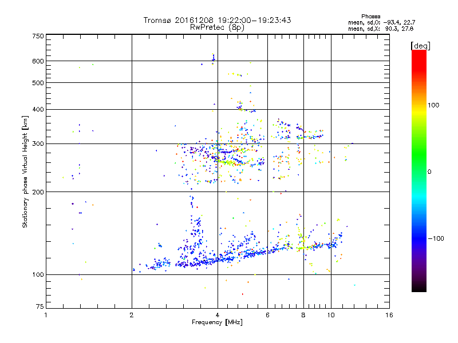Click the frequency tick label "4"

point(218,315)
